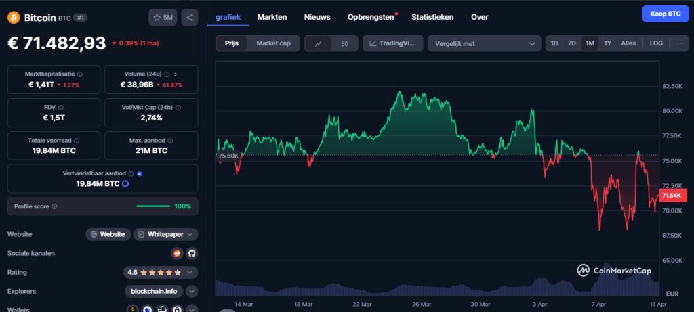
Task: Open the Vergelijk met dropdown
Action: pyautogui.click(x=484, y=43)
